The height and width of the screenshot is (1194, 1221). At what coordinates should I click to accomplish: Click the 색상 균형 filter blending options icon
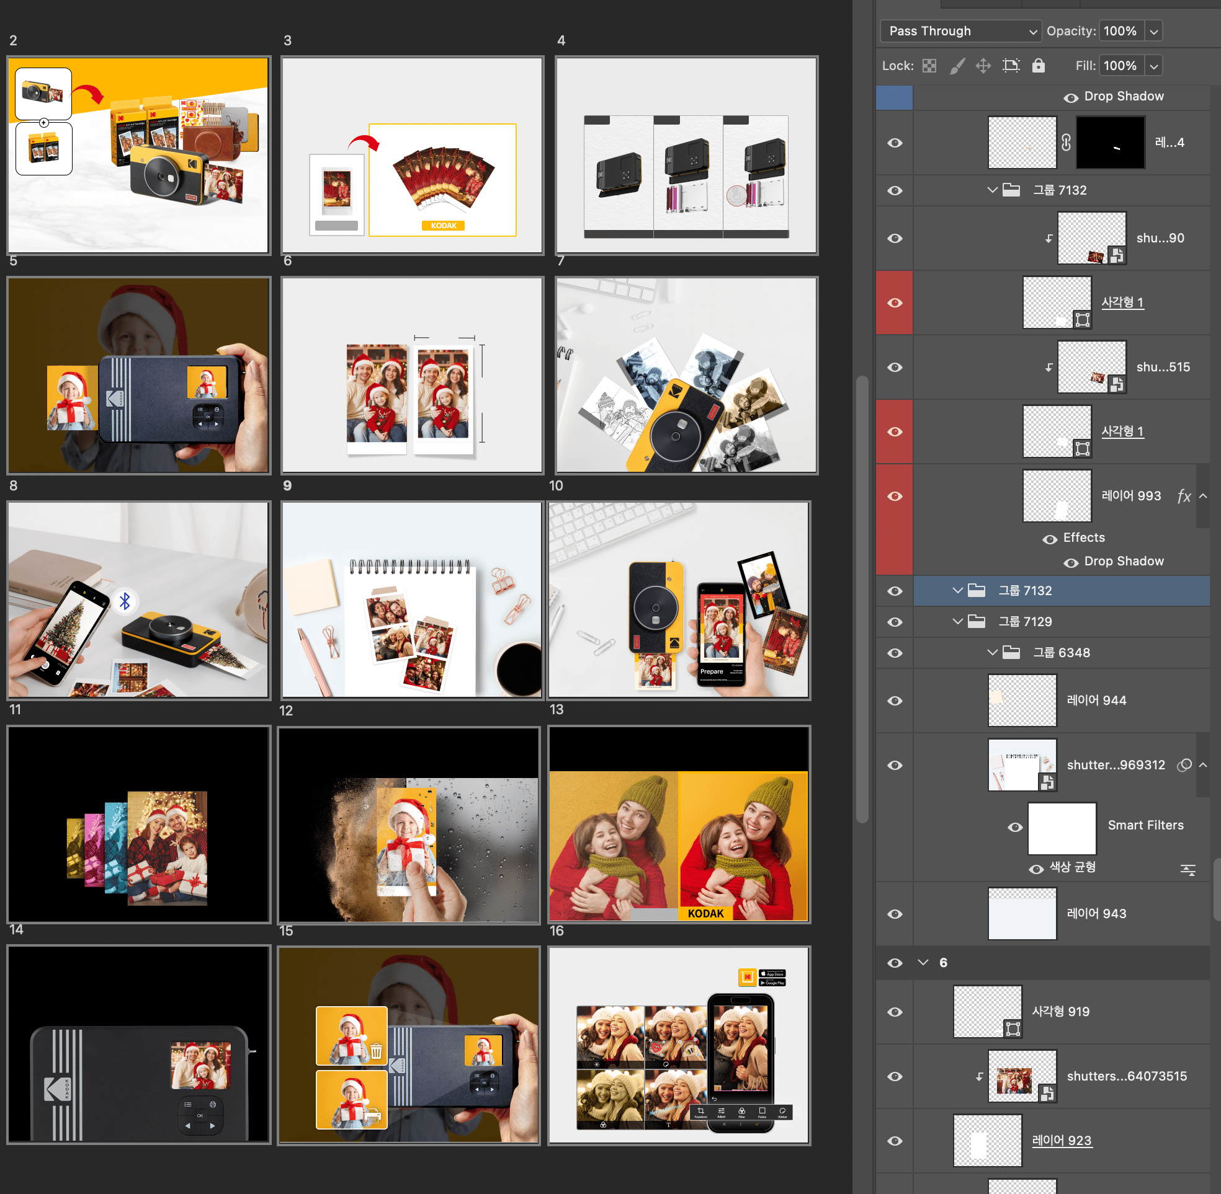[1187, 869]
